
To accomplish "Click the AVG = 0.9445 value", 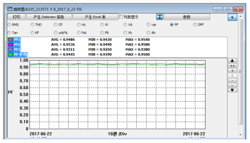I will click(x=63, y=54).
